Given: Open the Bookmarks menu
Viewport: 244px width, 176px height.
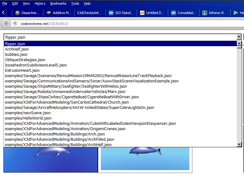Looking at the screenshot, I should tap(58, 3).
